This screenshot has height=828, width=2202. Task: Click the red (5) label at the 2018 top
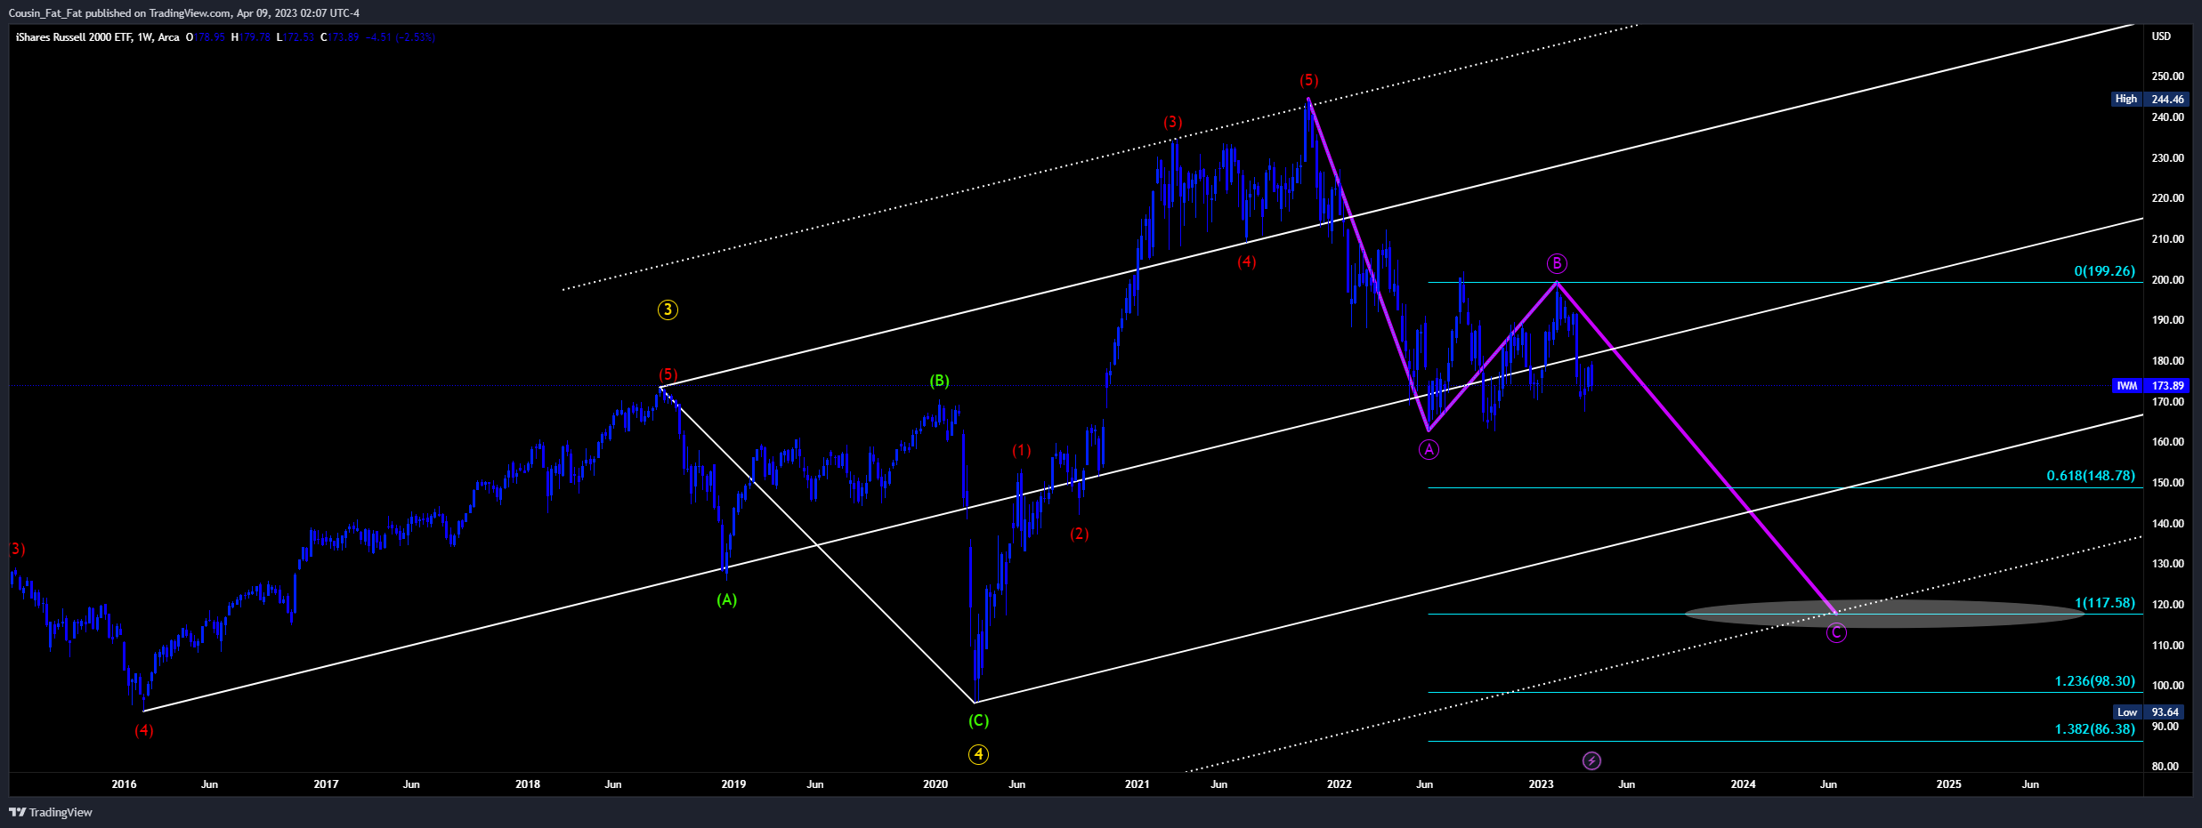point(668,374)
